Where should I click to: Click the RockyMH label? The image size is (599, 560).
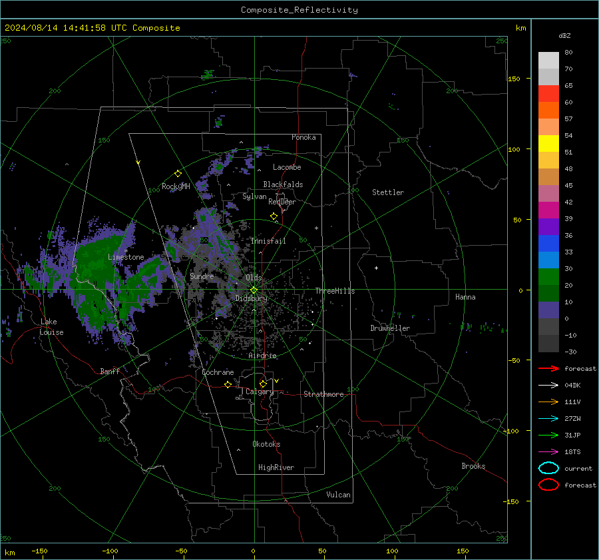[176, 186]
